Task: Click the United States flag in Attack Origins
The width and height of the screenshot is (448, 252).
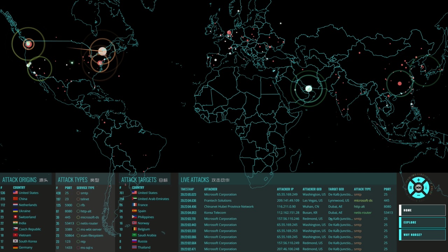Action: [x=15, y=193]
